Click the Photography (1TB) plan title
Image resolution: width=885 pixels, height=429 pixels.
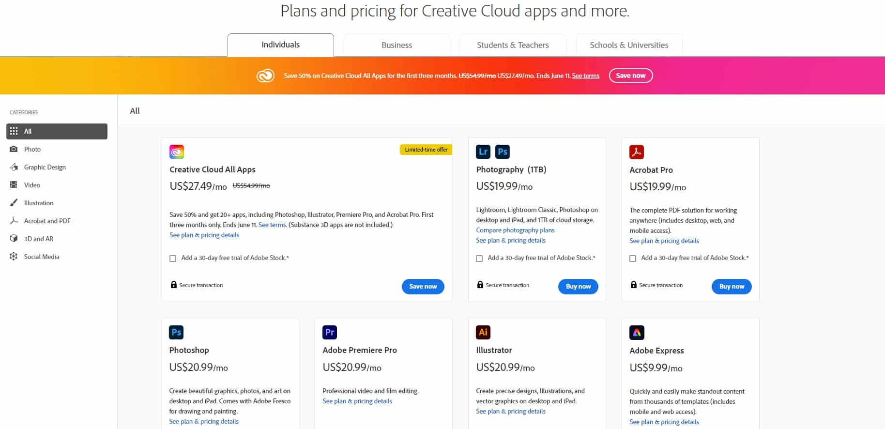coord(511,169)
